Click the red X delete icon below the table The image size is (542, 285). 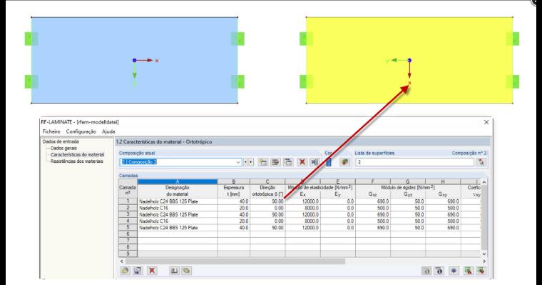point(152,271)
